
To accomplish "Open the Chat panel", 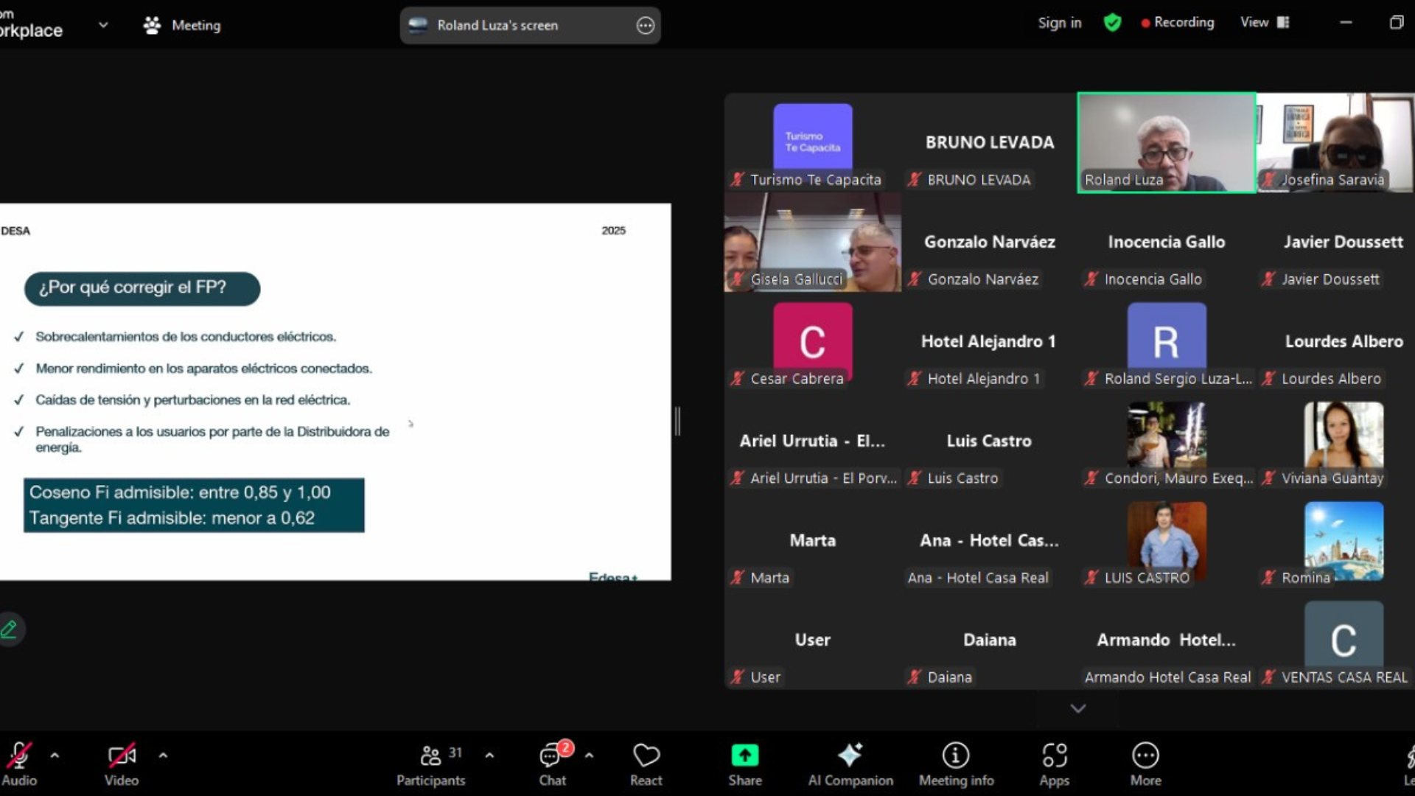I will coord(553,764).
